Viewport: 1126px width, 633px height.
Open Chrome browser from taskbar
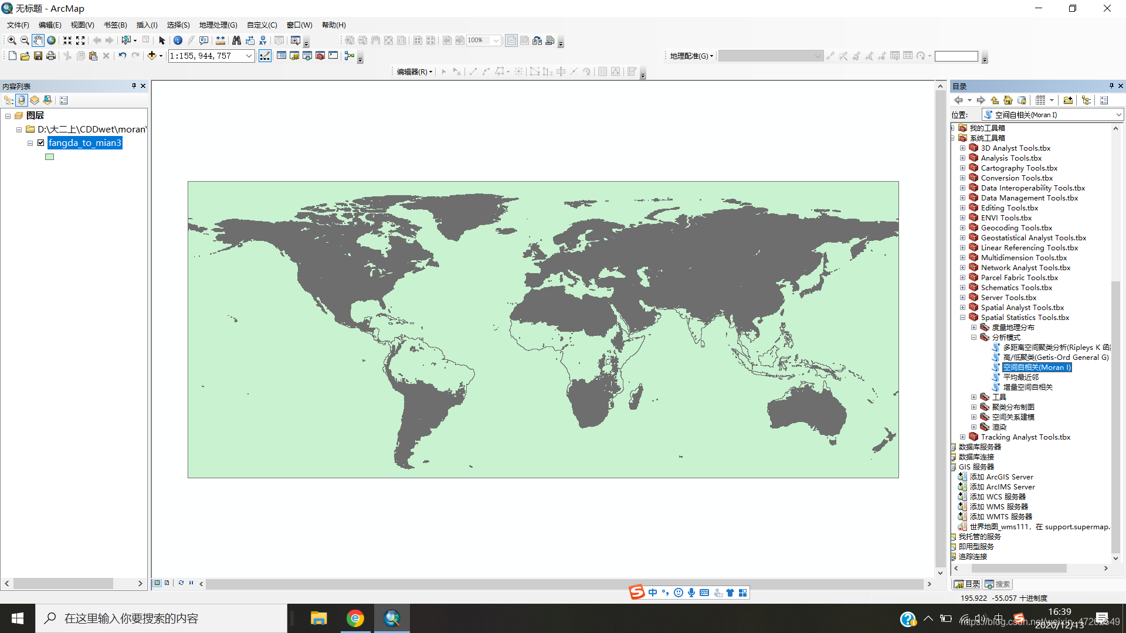click(x=355, y=618)
